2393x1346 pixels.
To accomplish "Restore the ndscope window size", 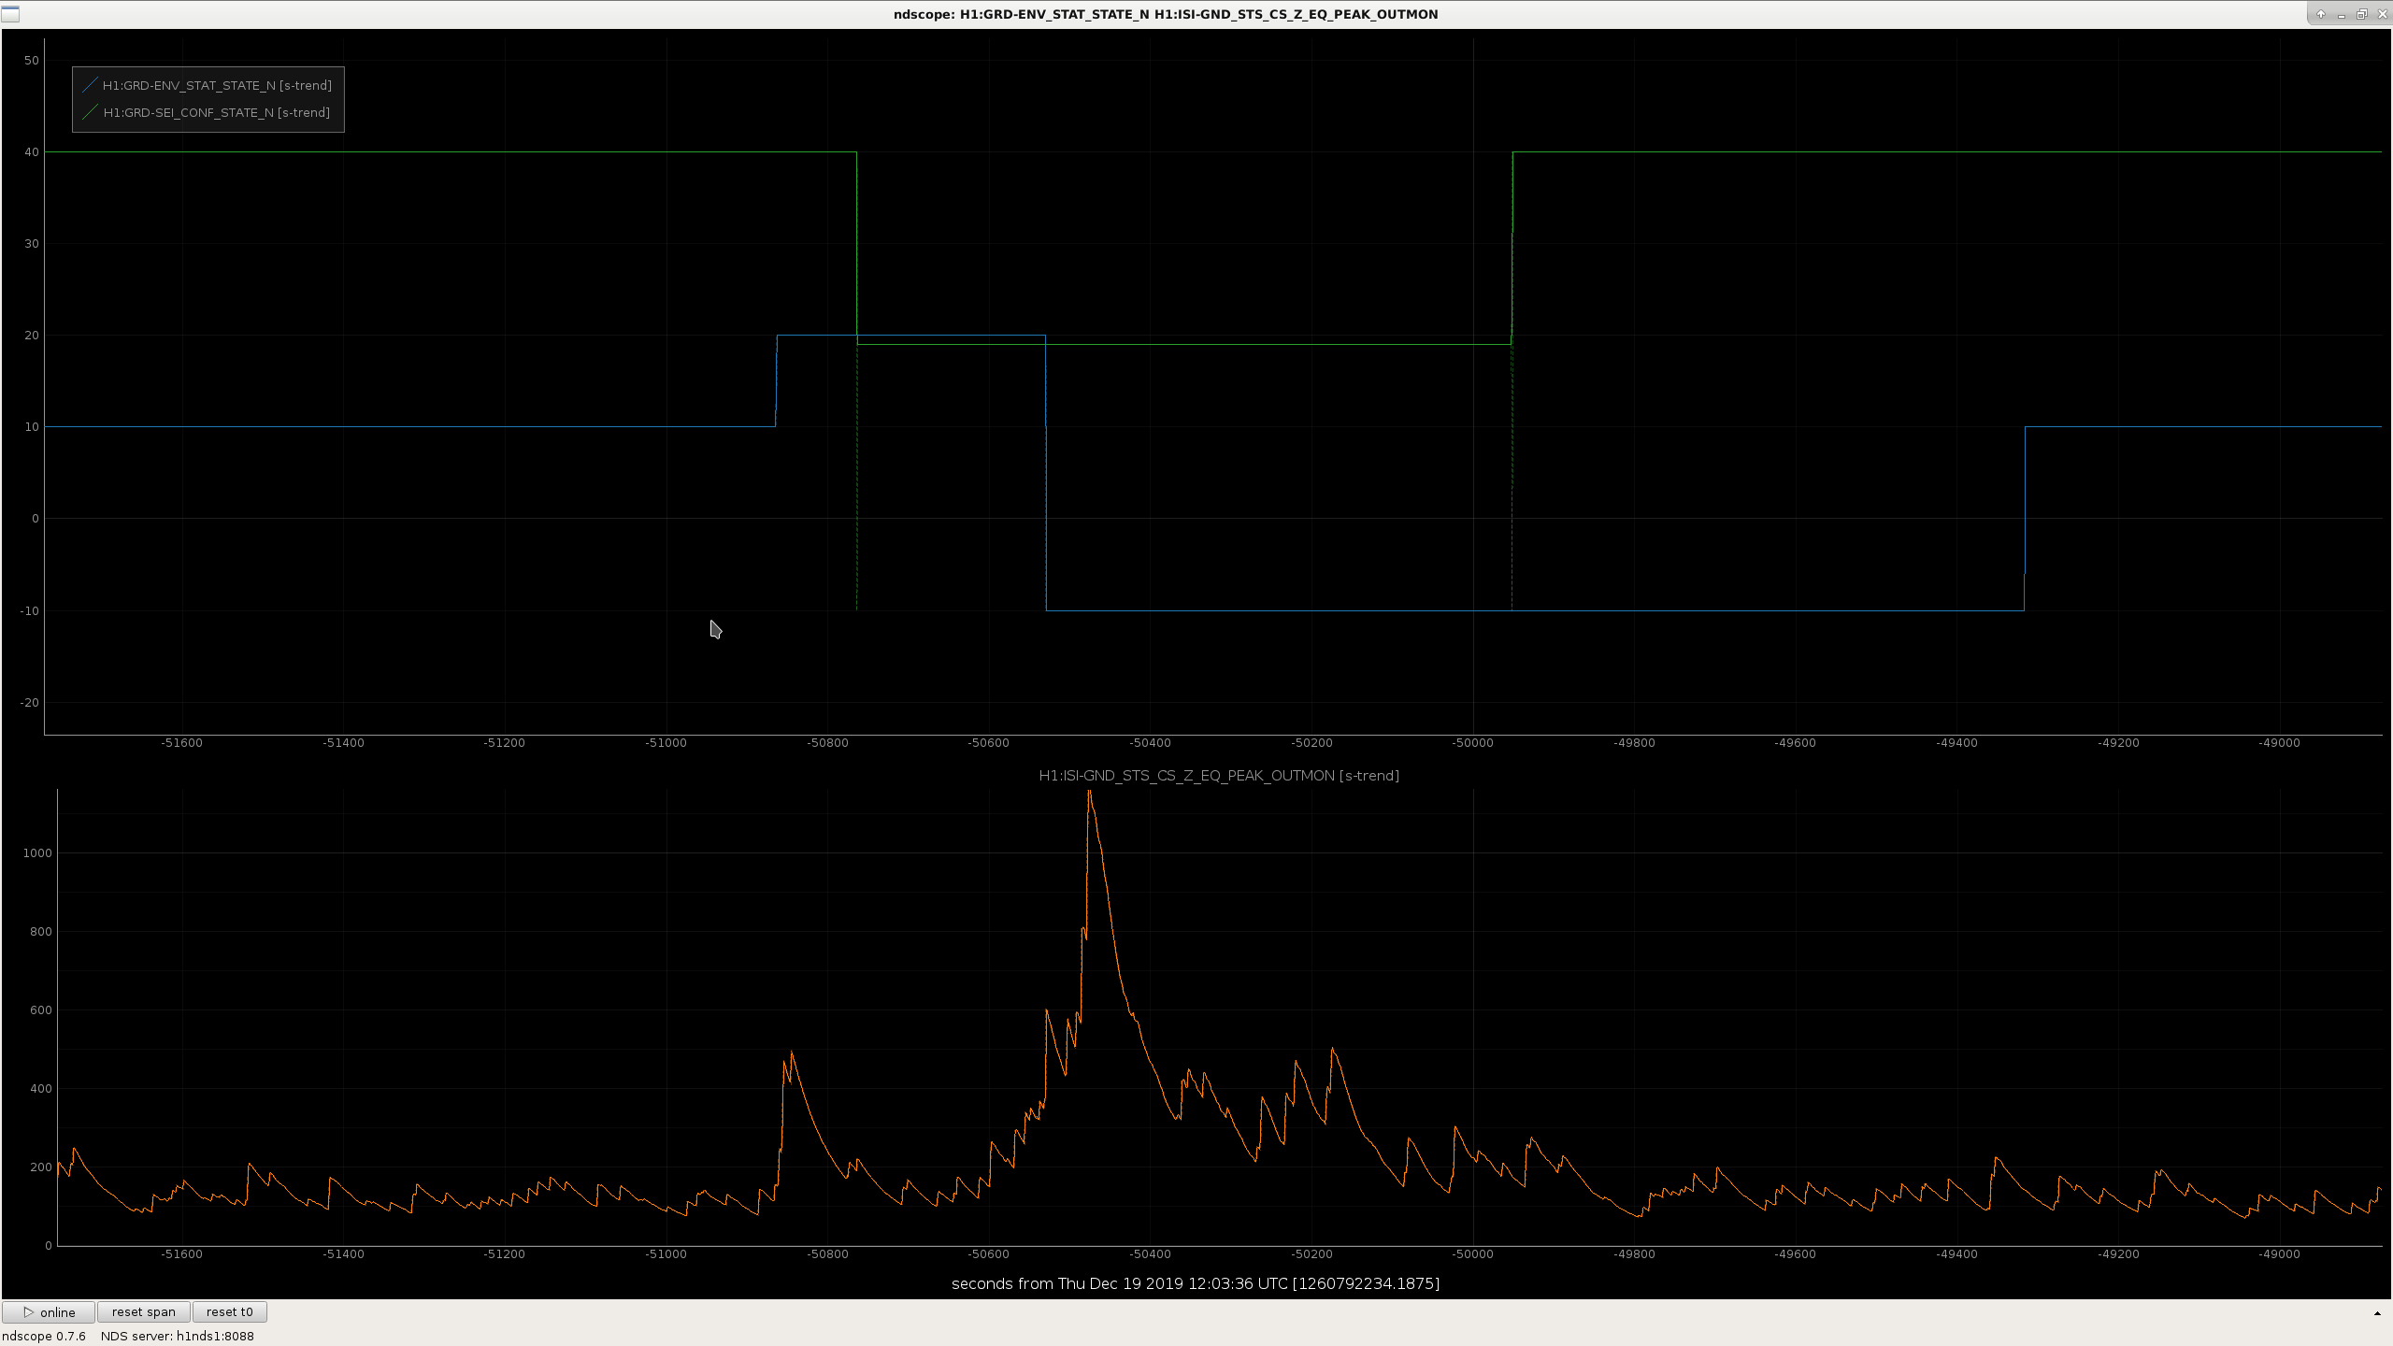I will [x=2361, y=14].
